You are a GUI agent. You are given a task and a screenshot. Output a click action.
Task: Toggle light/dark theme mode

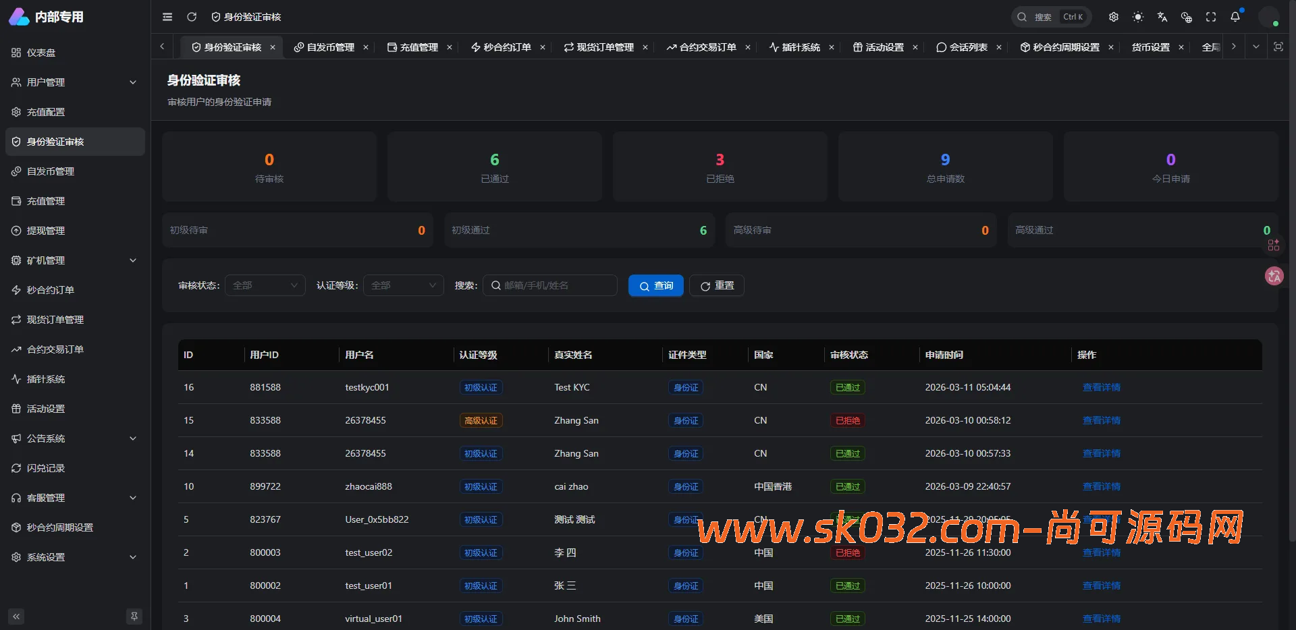[x=1137, y=17]
